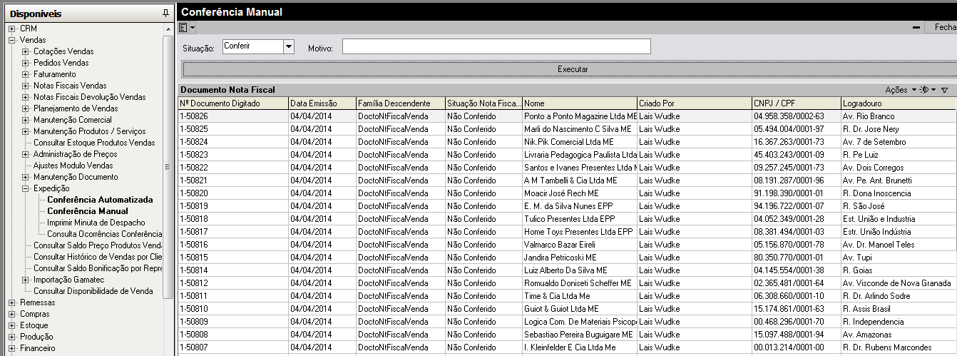The height and width of the screenshot is (356, 957).
Task: Expand the Estoque tree node
Action: coord(12,325)
